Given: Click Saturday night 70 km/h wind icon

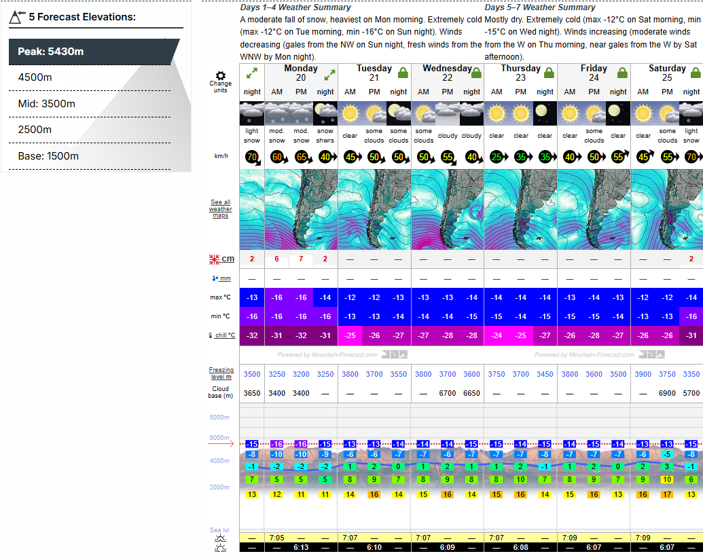Looking at the screenshot, I should (x=693, y=157).
